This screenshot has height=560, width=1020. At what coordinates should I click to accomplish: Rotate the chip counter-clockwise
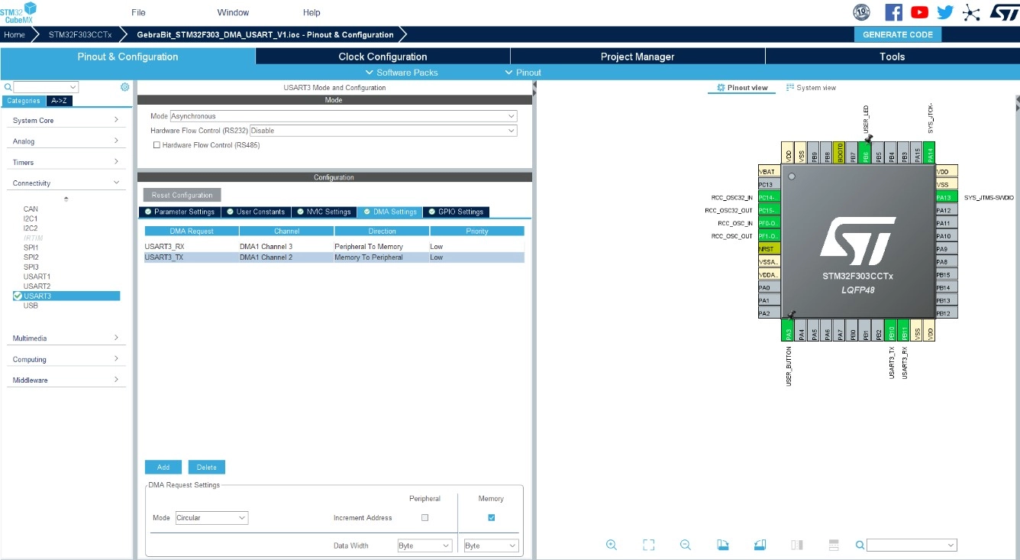point(760,545)
